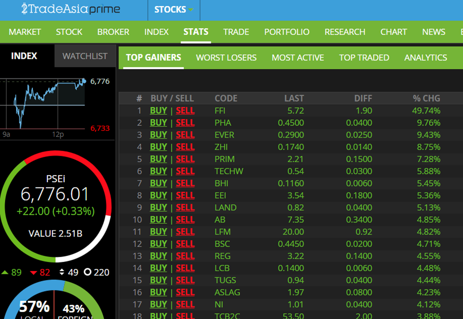Open the ANALYTICS tab
The width and height of the screenshot is (463, 319).
click(425, 57)
